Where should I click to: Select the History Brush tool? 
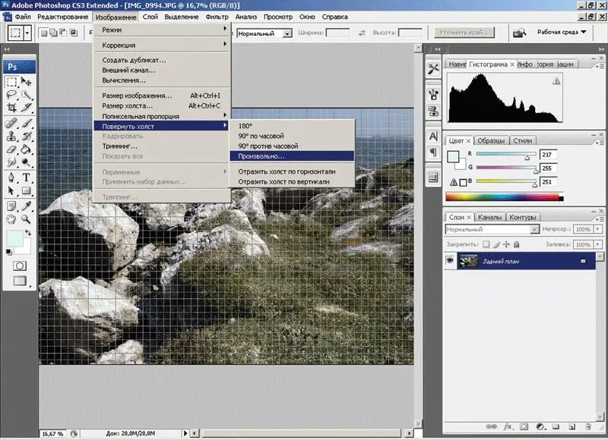click(x=26, y=137)
